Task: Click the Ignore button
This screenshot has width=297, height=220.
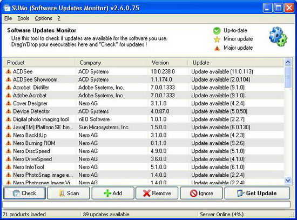Action: coord(201,193)
